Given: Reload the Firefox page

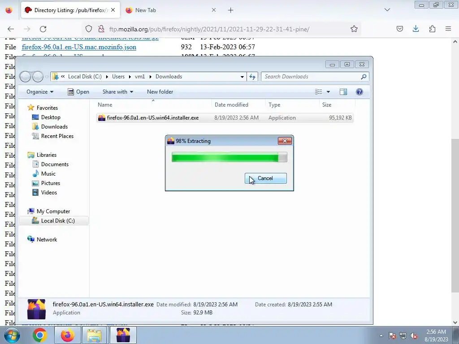Looking at the screenshot, I should pyautogui.click(x=43, y=29).
